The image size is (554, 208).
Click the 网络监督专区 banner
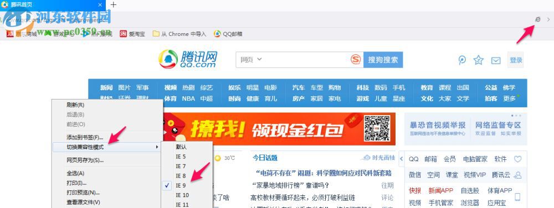click(x=498, y=129)
